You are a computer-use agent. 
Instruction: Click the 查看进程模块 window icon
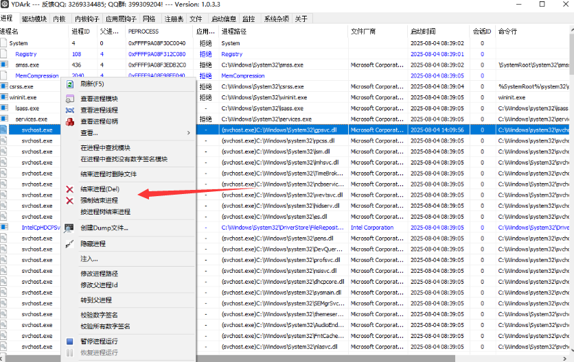tap(69, 99)
